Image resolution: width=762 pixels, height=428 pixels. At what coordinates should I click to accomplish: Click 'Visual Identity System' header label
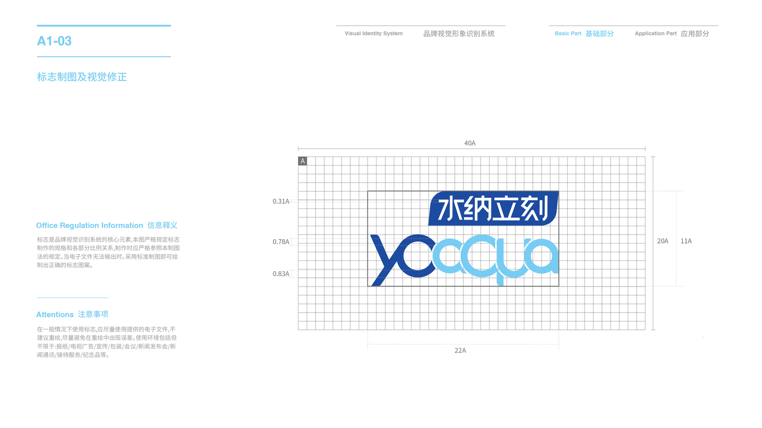(373, 33)
